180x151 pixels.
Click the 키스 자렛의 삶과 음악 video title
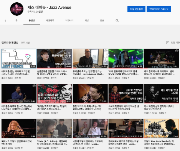(159, 108)
